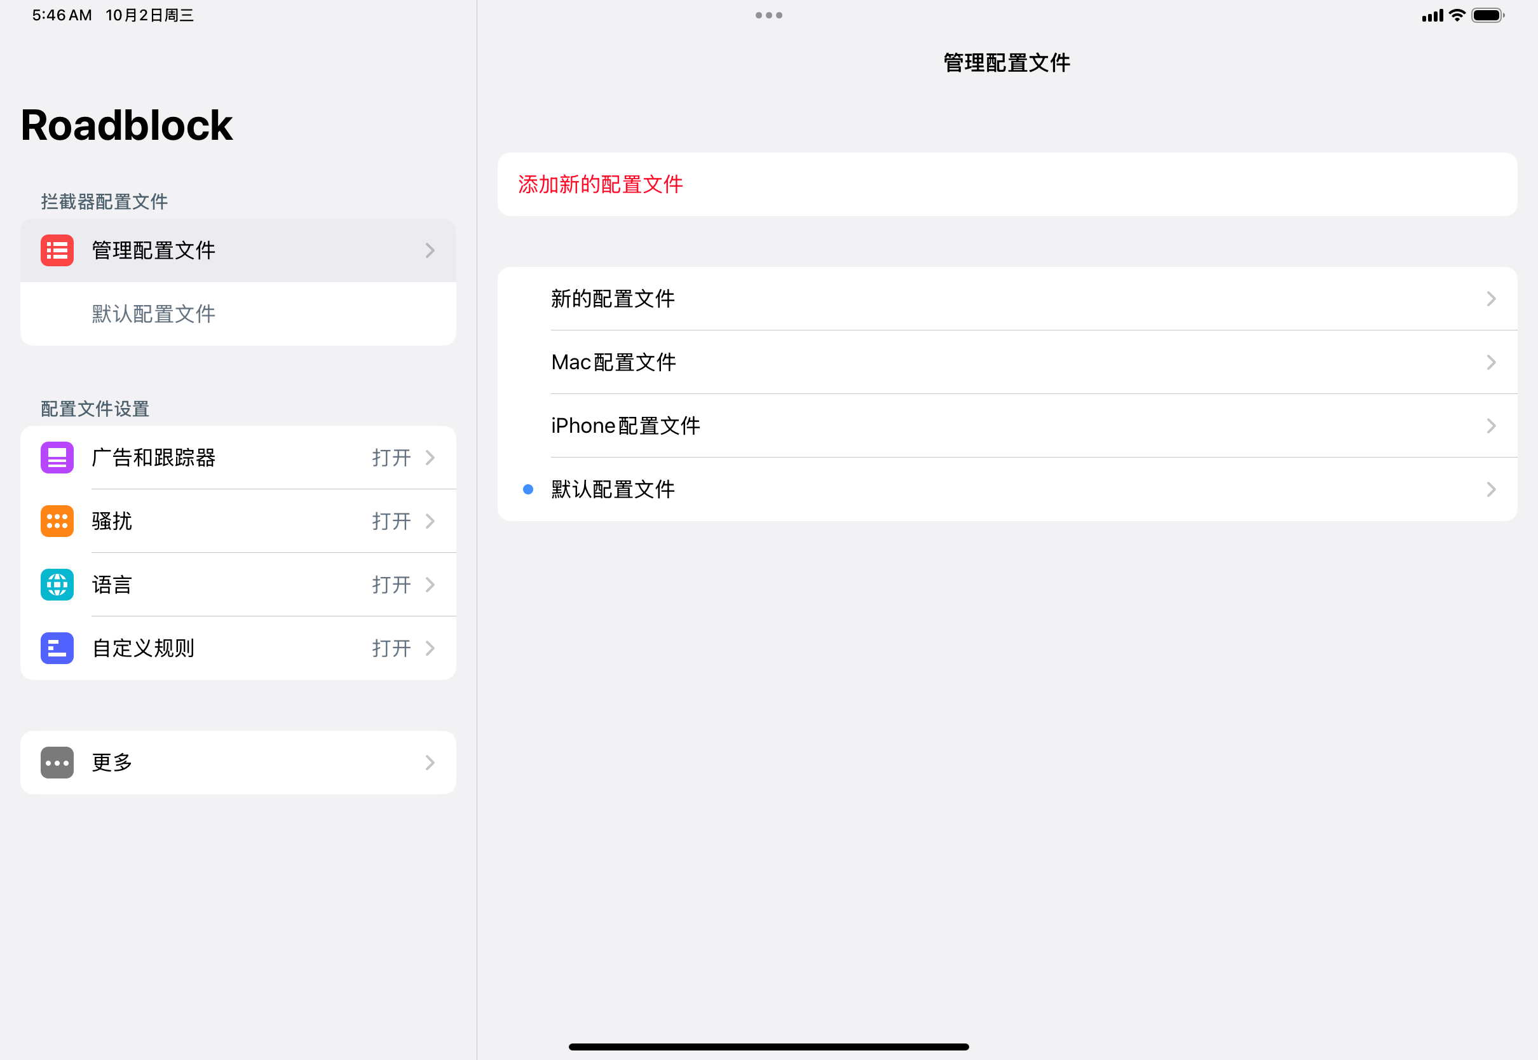1538x1060 pixels.
Task: Open Mac配置文件 profile row
Action: [x=1007, y=362]
